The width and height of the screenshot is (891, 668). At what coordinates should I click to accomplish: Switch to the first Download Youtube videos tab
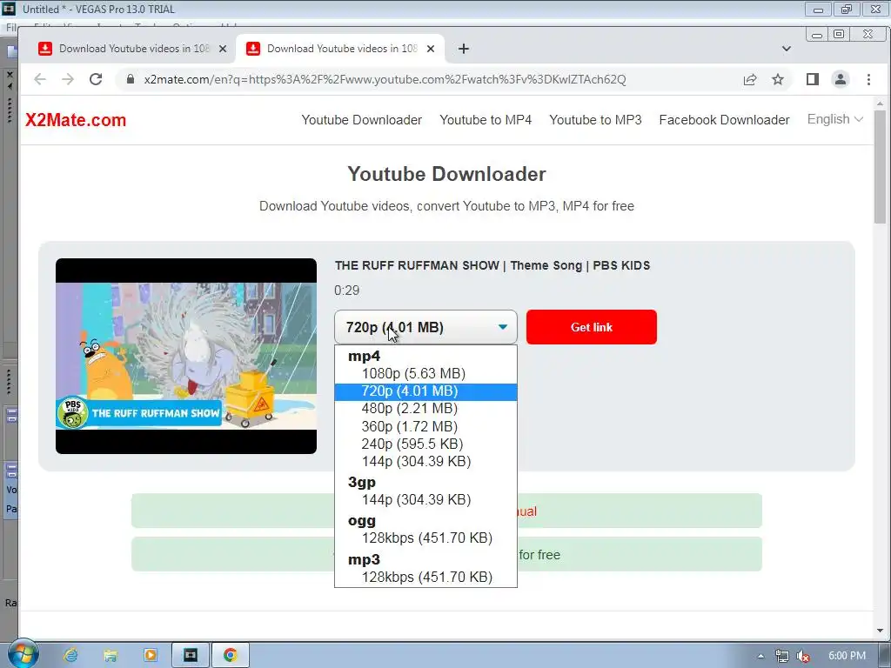click(132, 49)
